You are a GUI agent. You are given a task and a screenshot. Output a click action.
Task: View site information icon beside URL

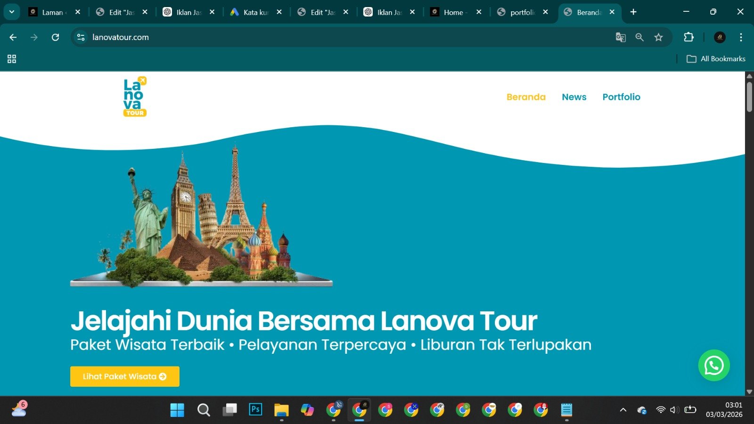tap(81, 37)
